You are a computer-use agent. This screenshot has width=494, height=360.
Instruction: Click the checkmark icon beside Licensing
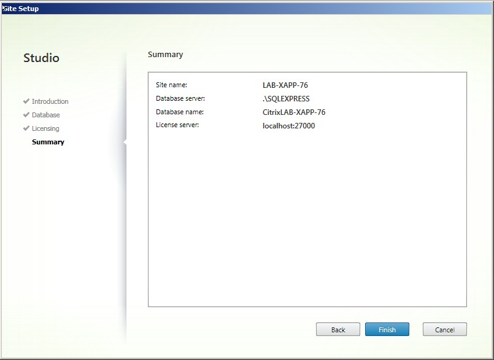click(26, 128)
